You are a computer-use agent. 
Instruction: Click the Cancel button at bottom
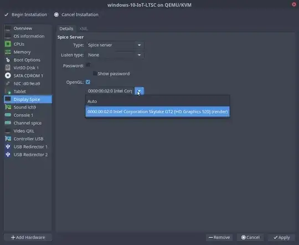coord(250,237)
